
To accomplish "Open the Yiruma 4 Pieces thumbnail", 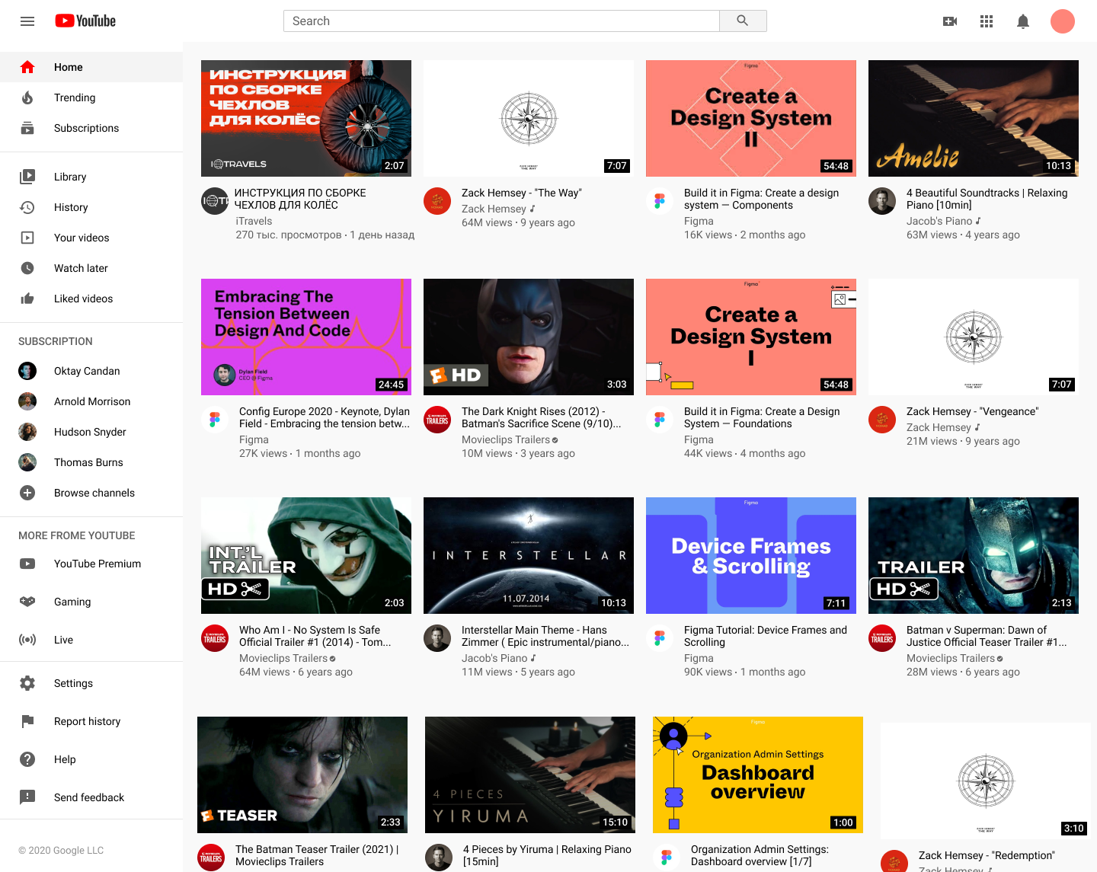I will 530,775.
